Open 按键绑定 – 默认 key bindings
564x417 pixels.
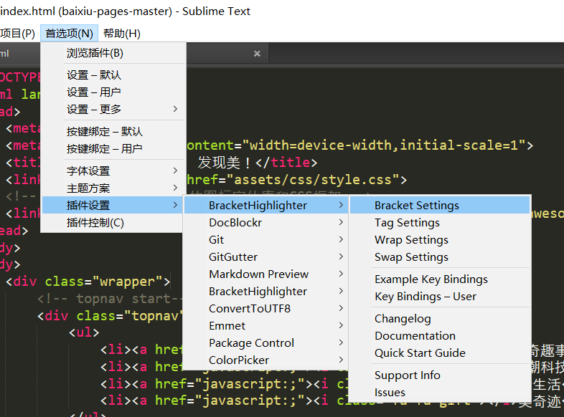pyautogui.click(x=105, y=131)
